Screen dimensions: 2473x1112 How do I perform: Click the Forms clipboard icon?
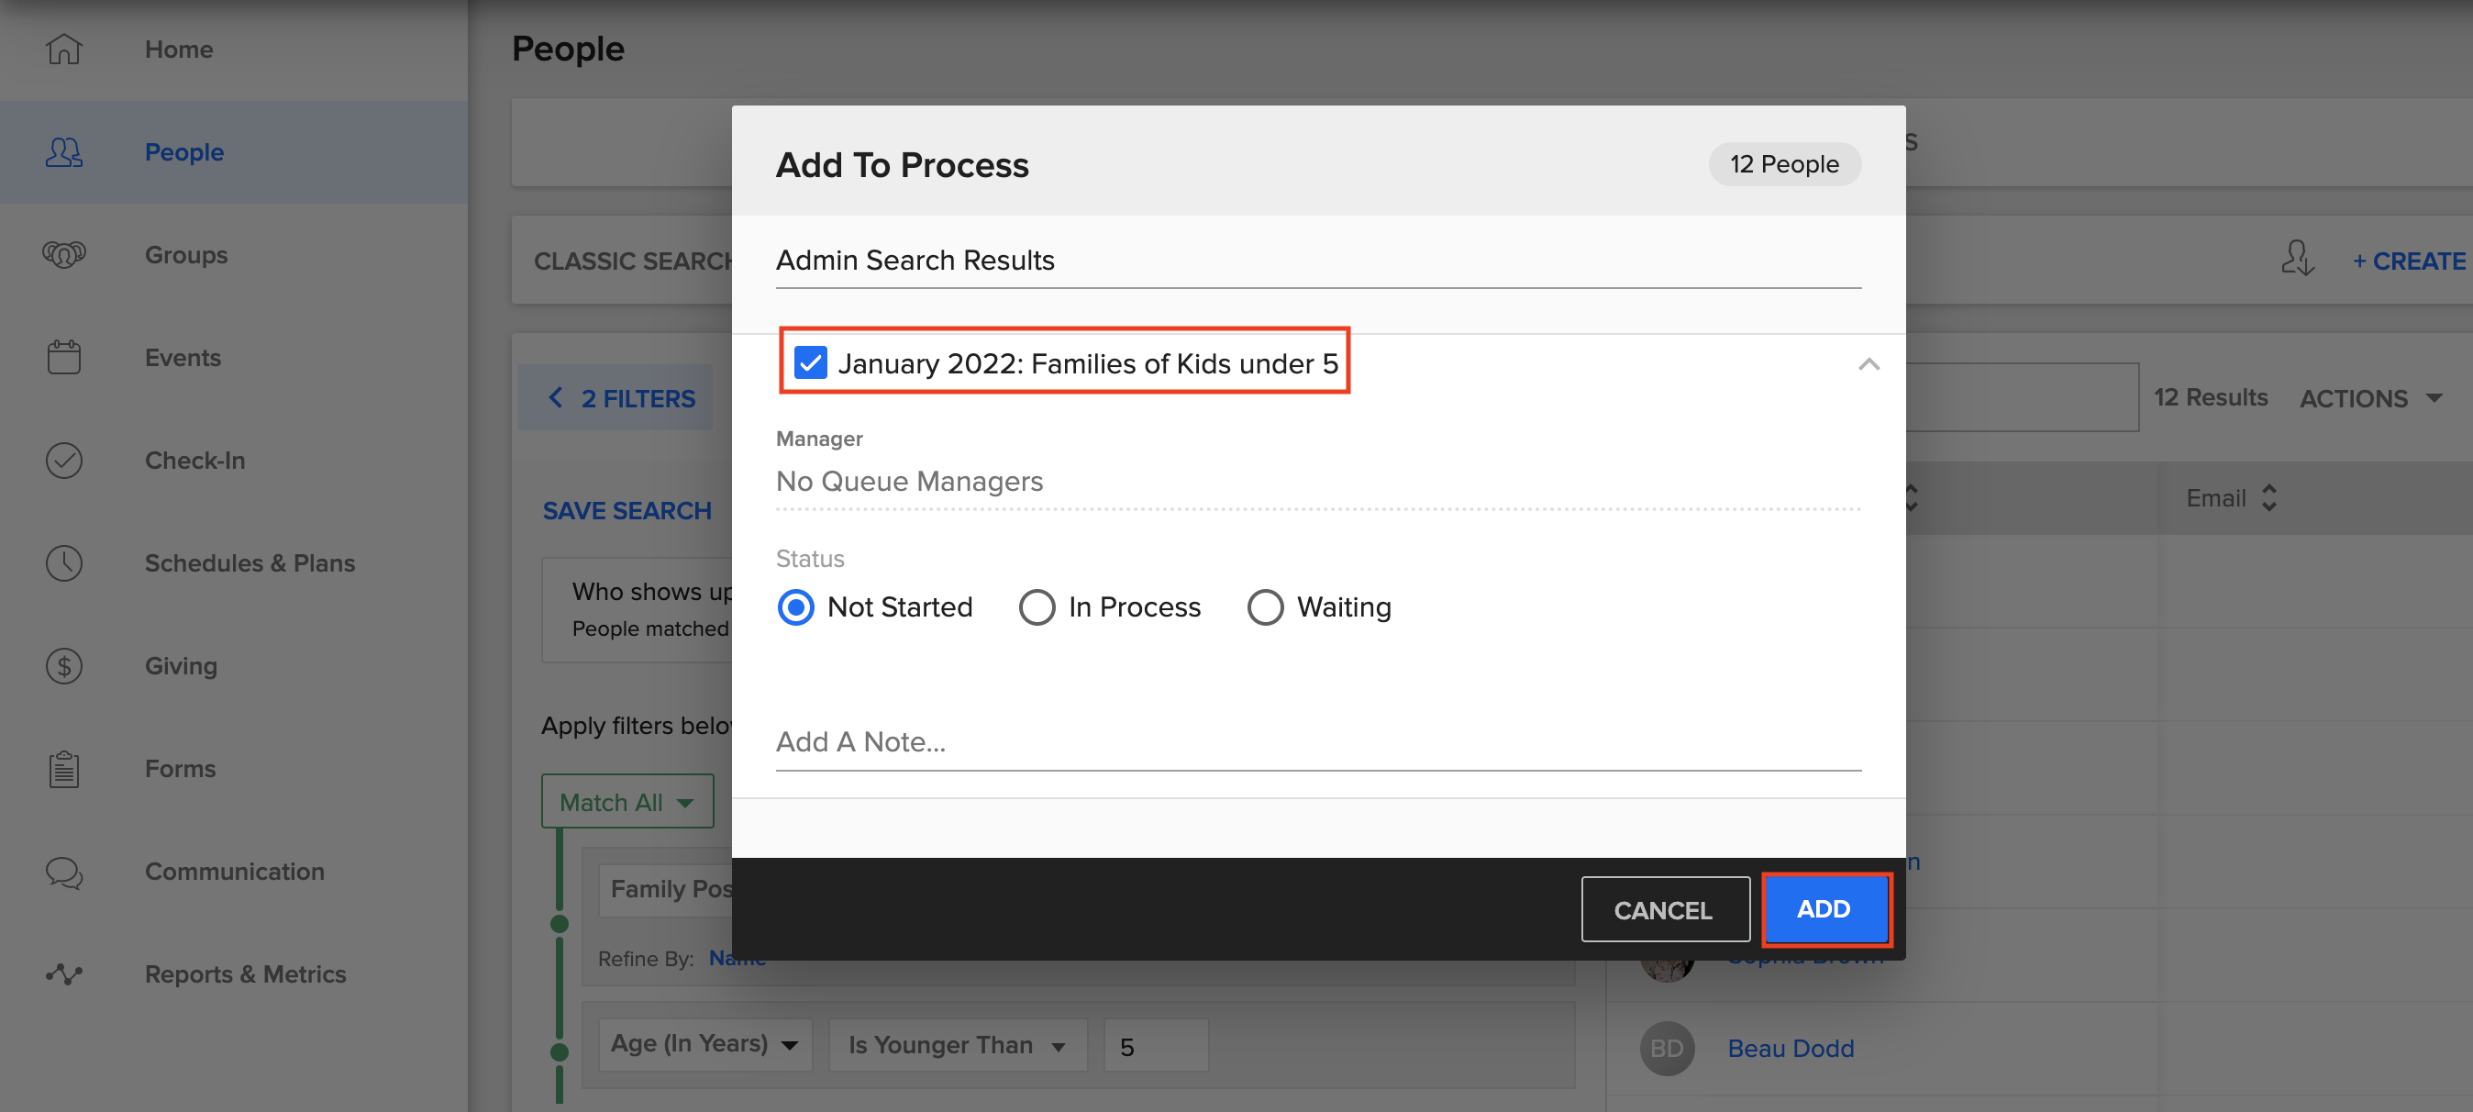(x=63, y=768)
